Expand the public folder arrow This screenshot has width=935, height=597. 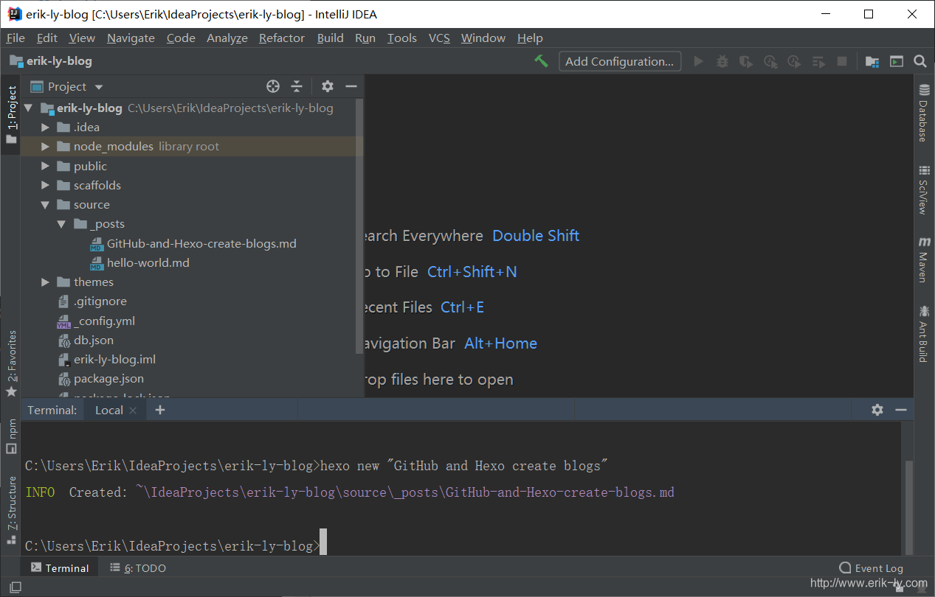coord(46,167)
